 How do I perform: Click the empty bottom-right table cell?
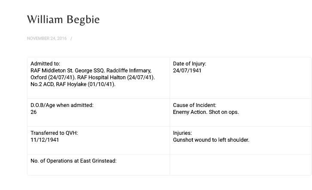tap(240, 165)
